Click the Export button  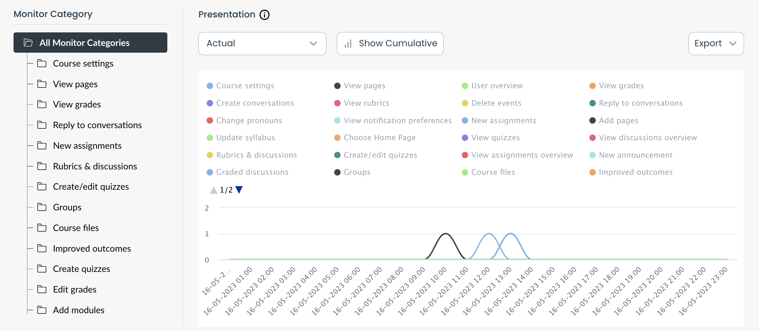click(x=716, y=43)
